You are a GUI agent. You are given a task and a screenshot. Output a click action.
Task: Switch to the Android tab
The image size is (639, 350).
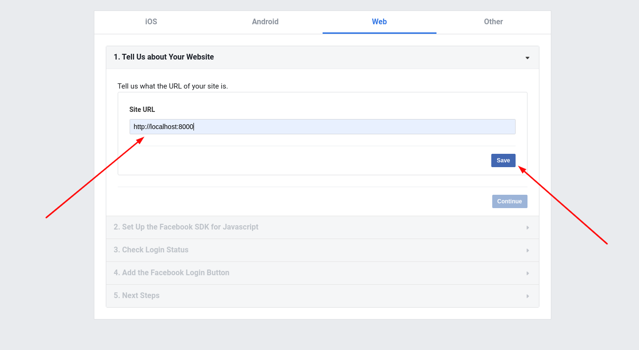tap(265, 22)
